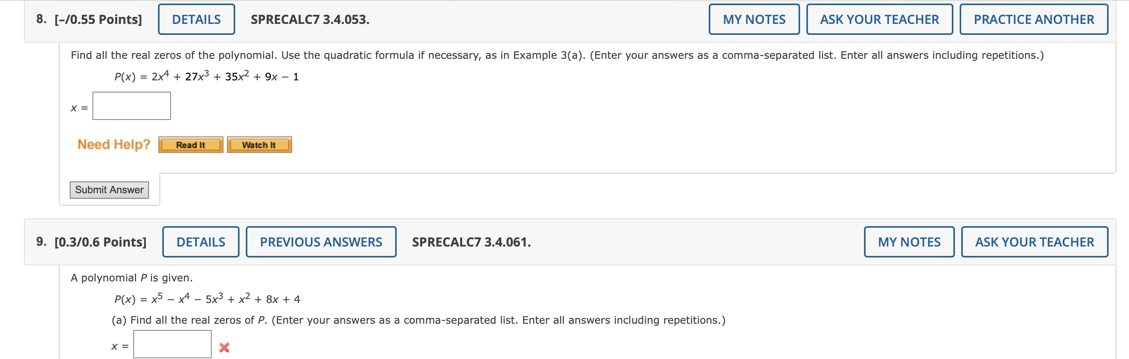Click the Need Help? prompt
The image size is (1129, 359).
(x=114, y=144)
